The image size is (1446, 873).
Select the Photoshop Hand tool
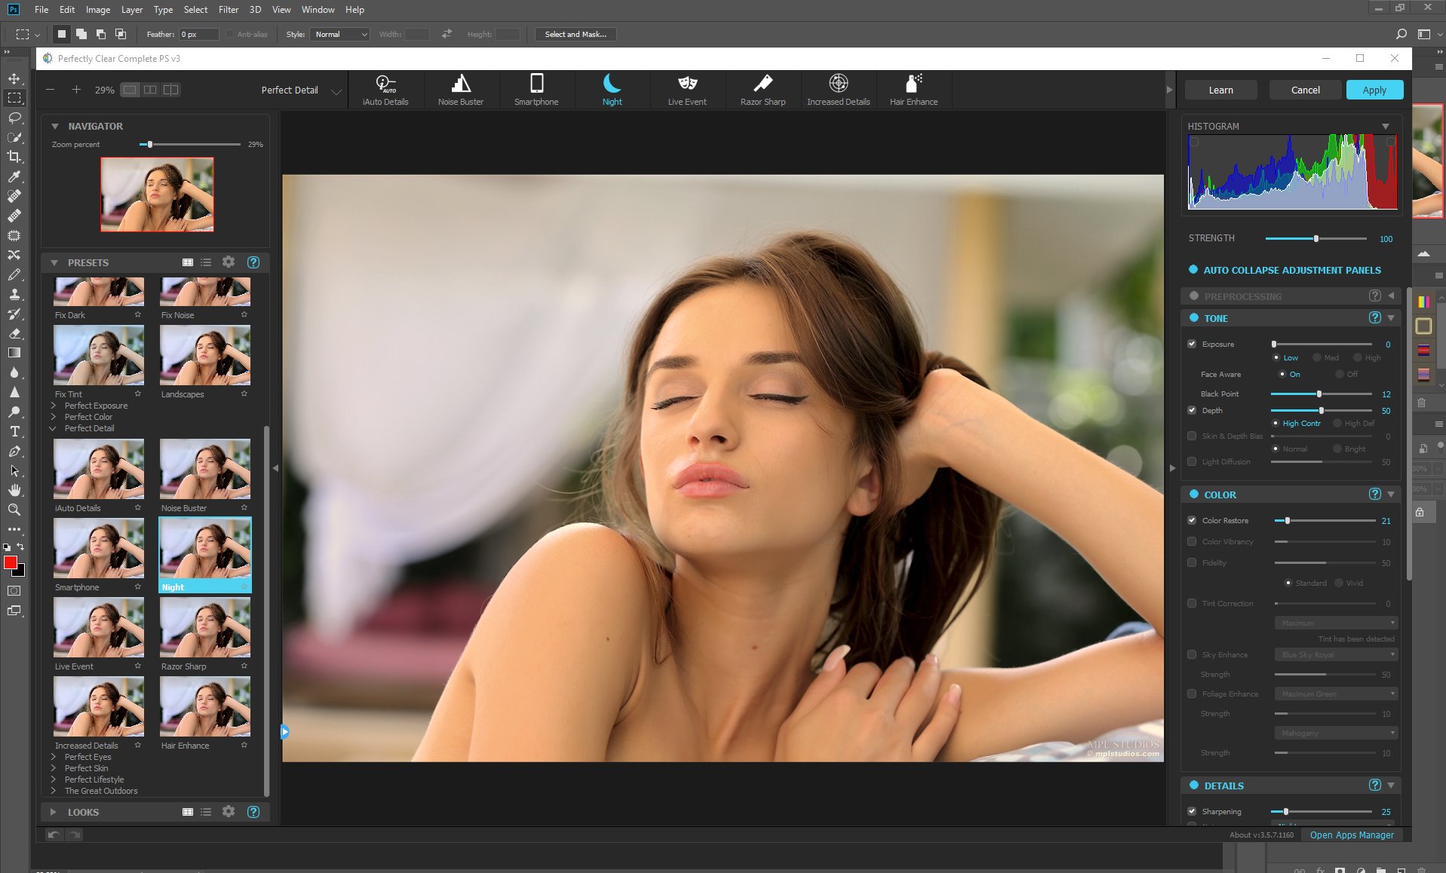(14, 490)
